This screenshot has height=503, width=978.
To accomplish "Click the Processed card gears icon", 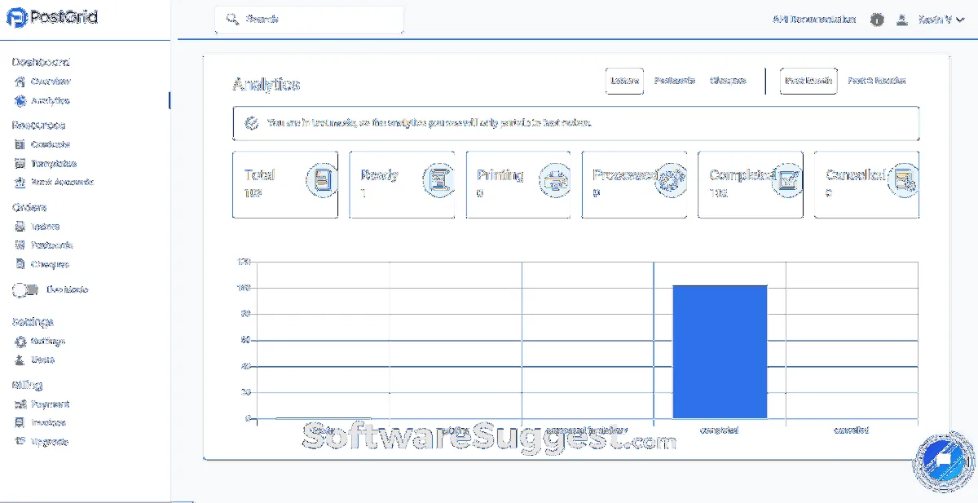I will [x=672, y=179].
